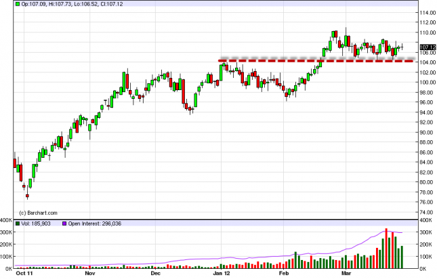Click the 104.00 price axis label
The width and height of the screenshot is (437, 279).
click(428, 62)
